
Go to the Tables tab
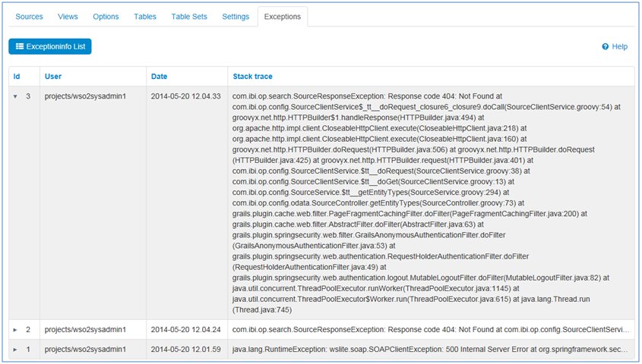tap(144, 17)
